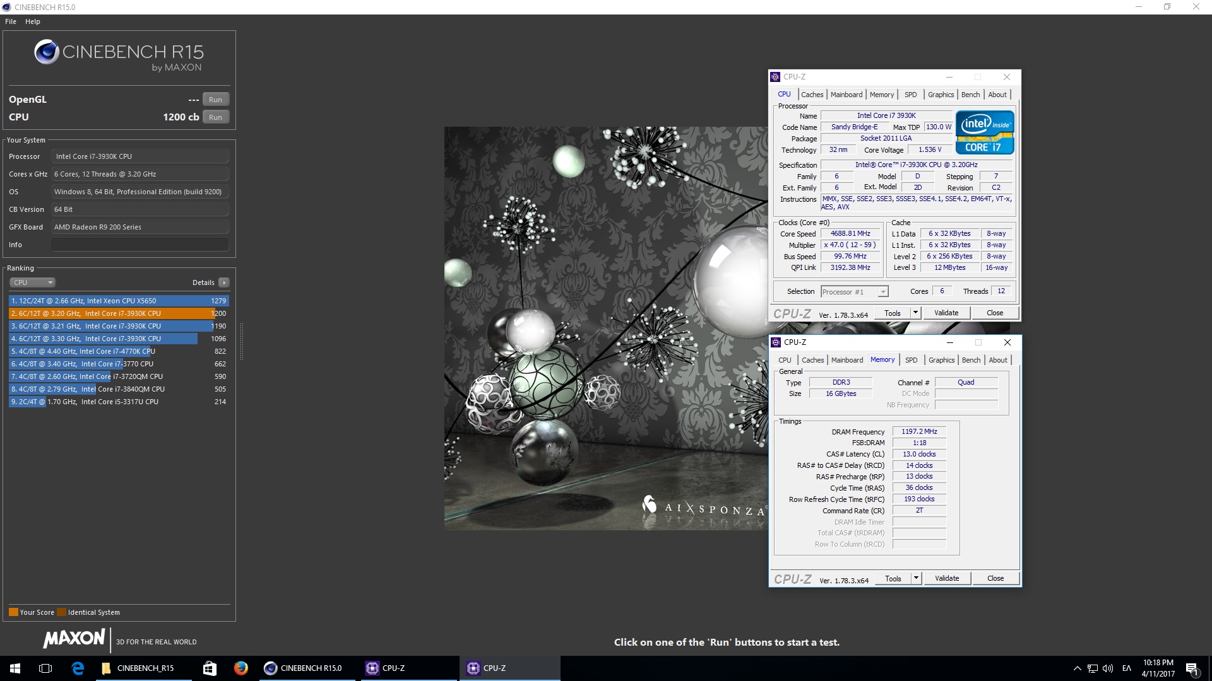The height and width of the screenshot is (681, 1212).
Task: Switch to the first CPU-Z taskbar item
Action: click(409, 668)
